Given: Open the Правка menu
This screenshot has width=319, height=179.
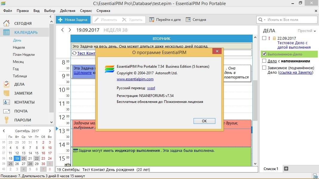Looking at the screenshot, I should (23, 11).
